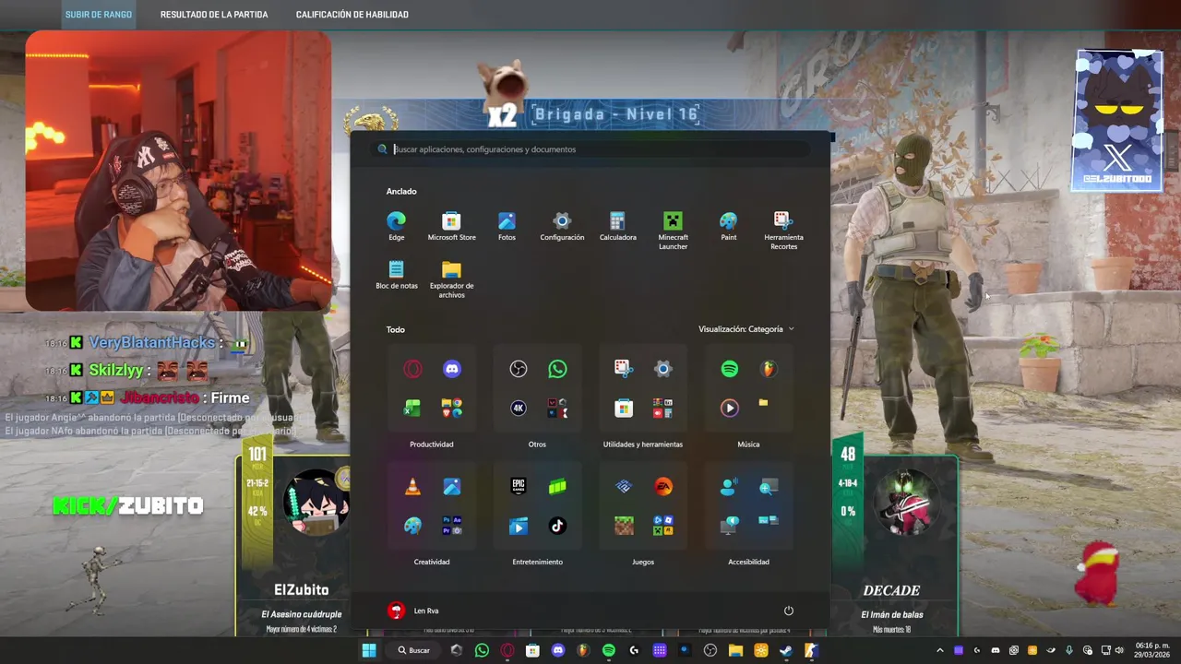This screenshot has height=664, width=1181.
Task: Click the taskbar Spotify icon
Action: click(x=609, y=650)
